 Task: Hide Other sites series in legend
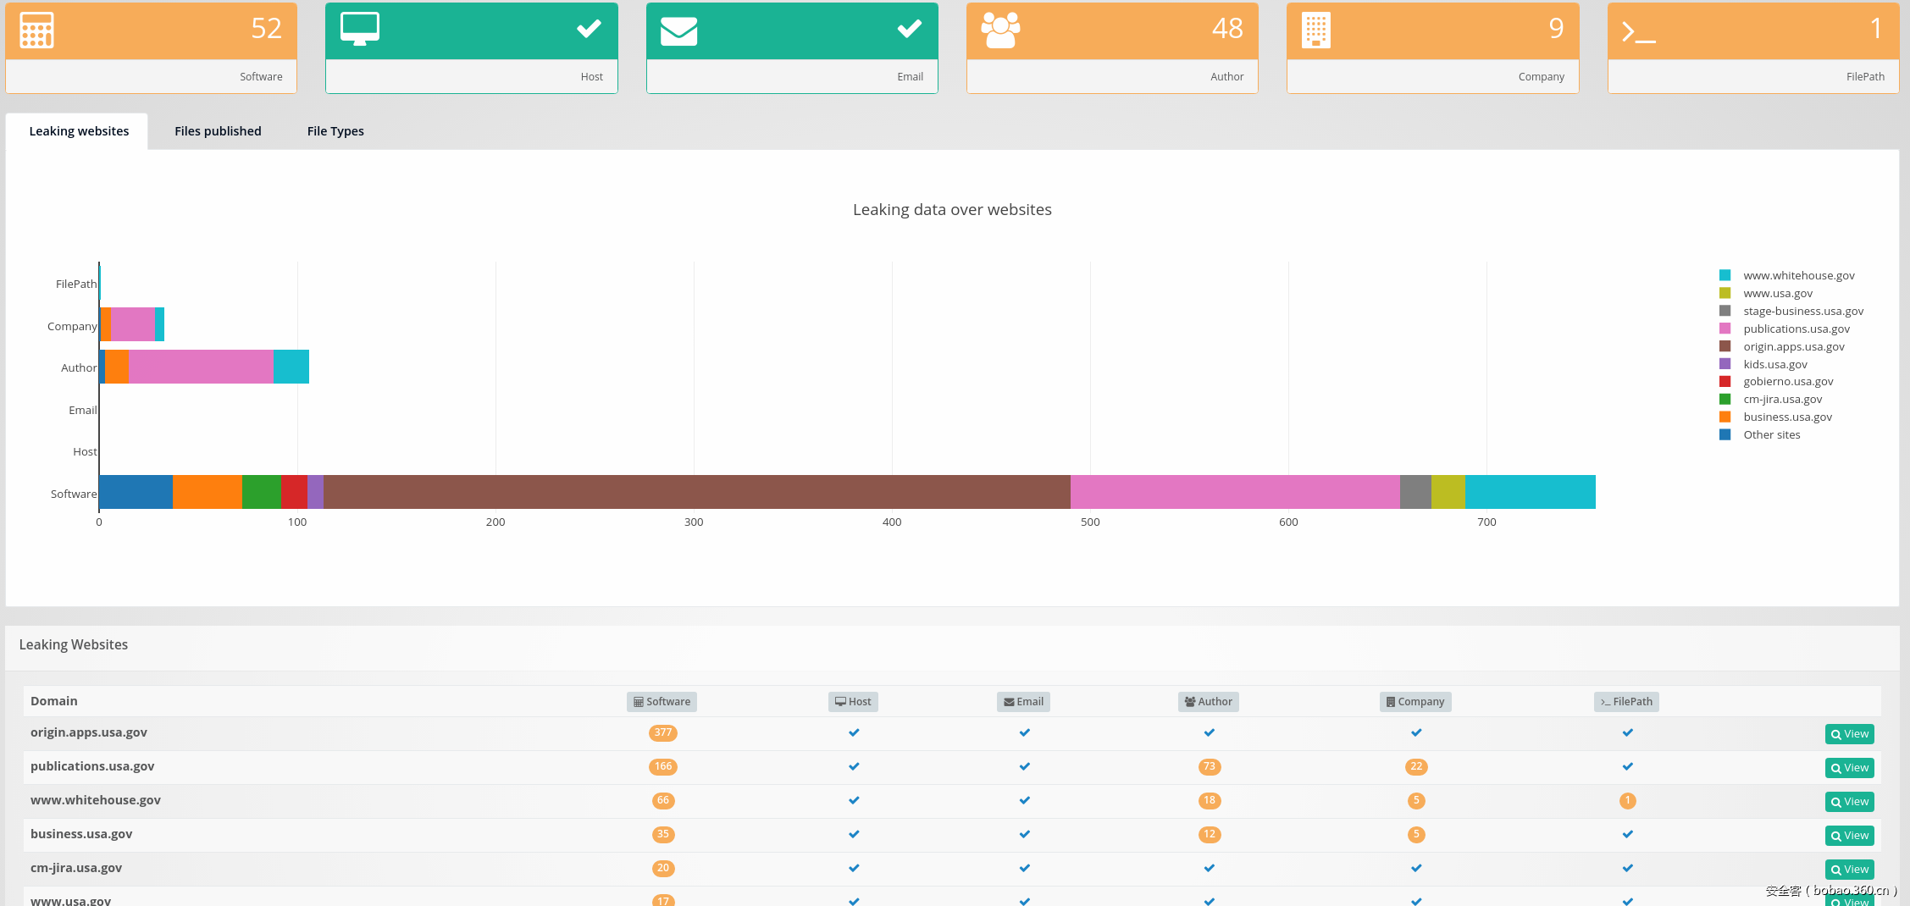pyautogui.click(x=1771, y=434)
